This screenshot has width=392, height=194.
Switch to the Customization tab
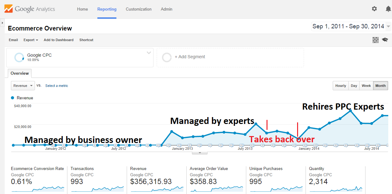[x=139, y=9]
